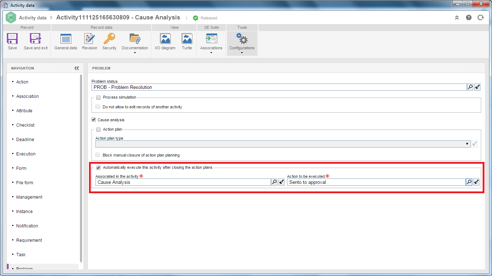Expand the Documentation dropdown arrow
Screen dimensions: 492x276
135,53
